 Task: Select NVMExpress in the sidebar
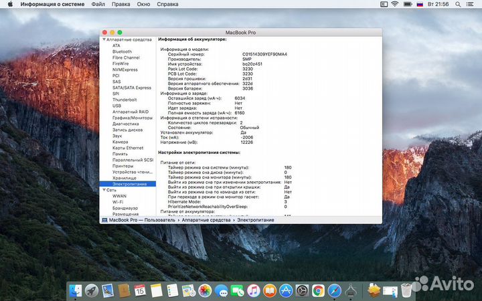click(x=125, y=70)
